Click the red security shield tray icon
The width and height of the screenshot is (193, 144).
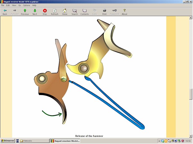183,141
